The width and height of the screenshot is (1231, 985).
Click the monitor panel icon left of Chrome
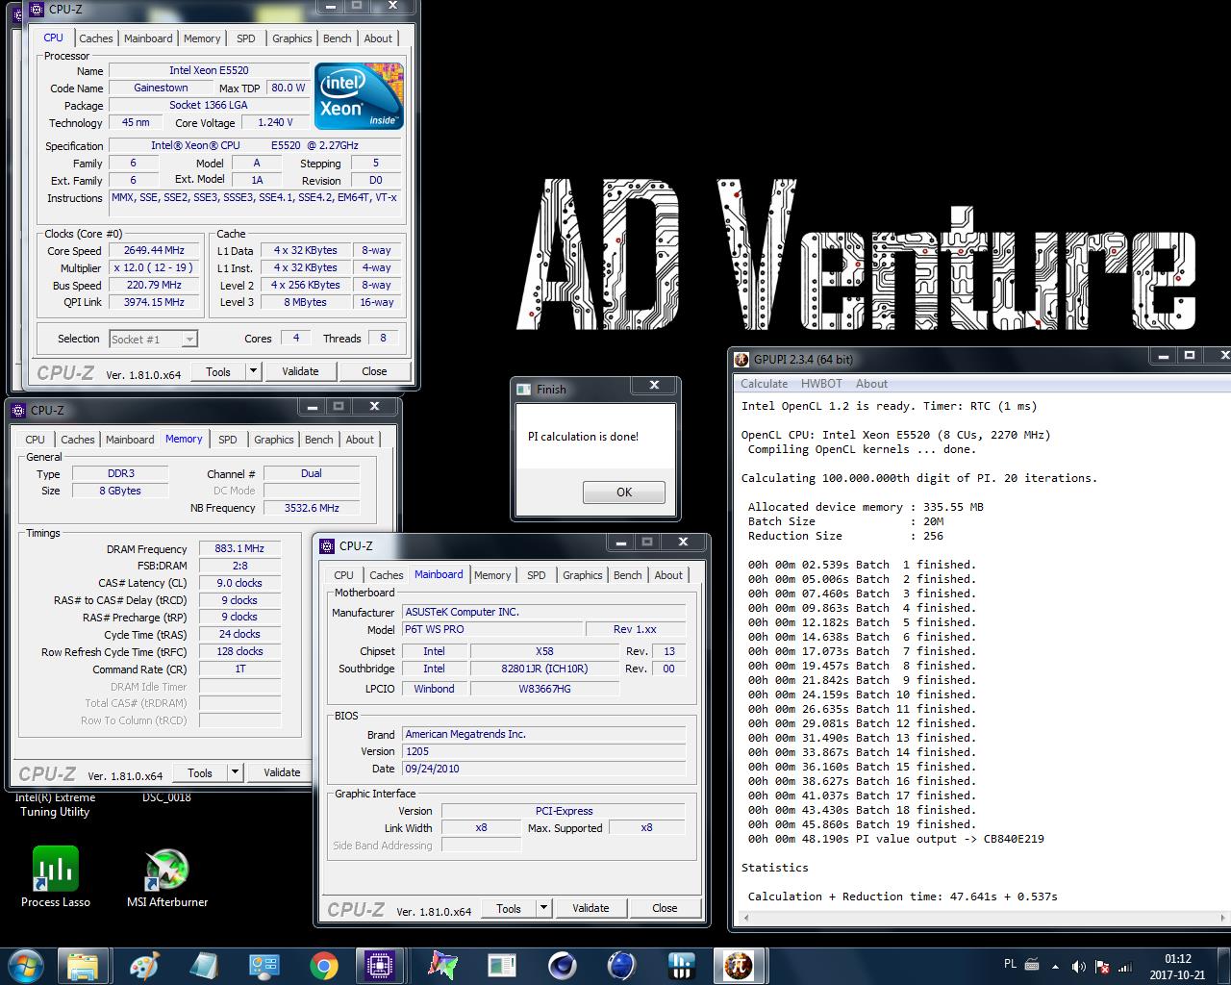[264, 965]
